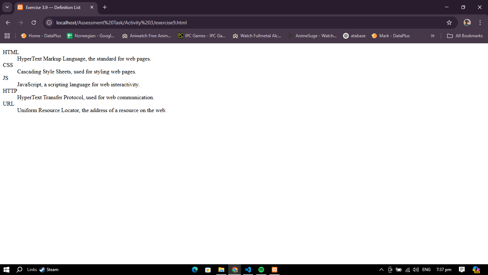Open the Home - DataPlus bookmark
Screen dimensions: 488x275
pos(41,36)
